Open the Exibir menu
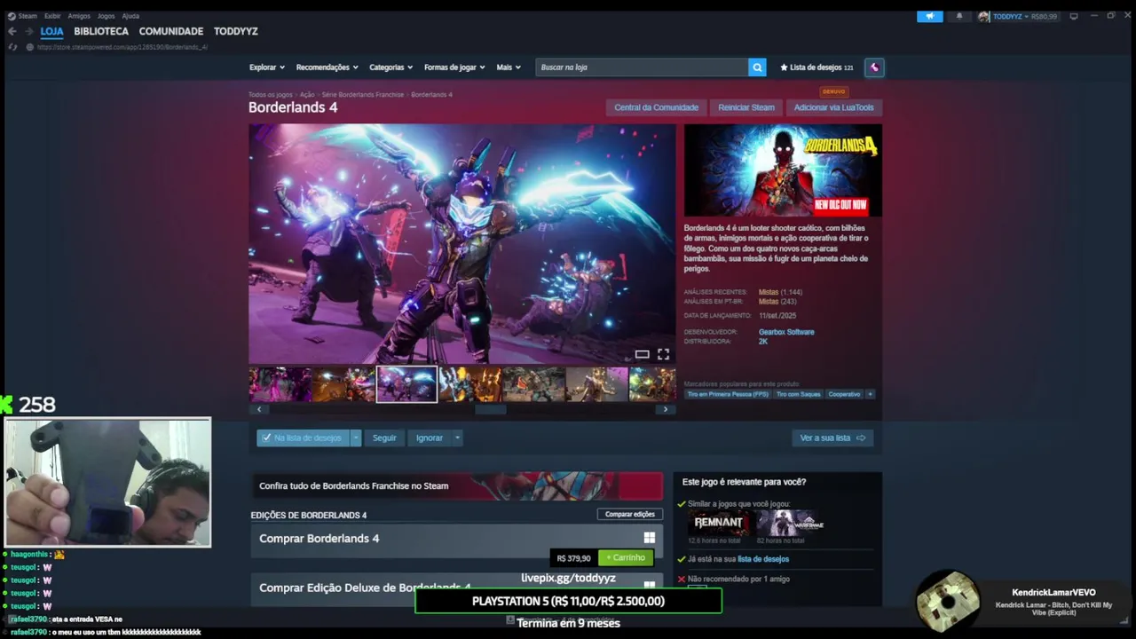The image size is (1136, 639). coord(52,16)
